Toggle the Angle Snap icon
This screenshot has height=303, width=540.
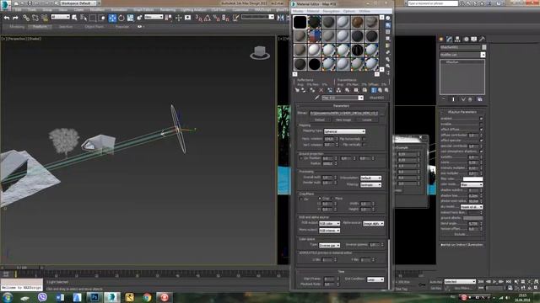[208, 18]
